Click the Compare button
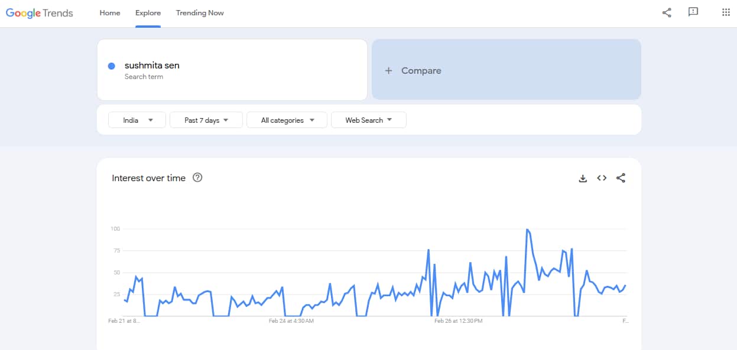This screenshot has width=737, height=350. tap(421, 71)
